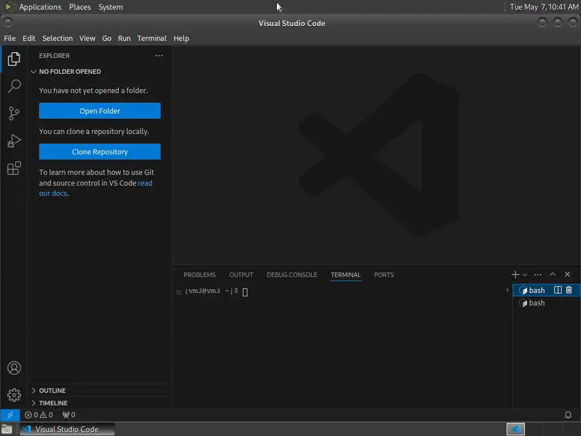This screenshot has height=436, width=581.
Task: Follow the read our docs link
Action: click(x=95, y=188)
